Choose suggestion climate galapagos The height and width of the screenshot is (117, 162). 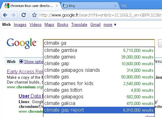point(99,97)
